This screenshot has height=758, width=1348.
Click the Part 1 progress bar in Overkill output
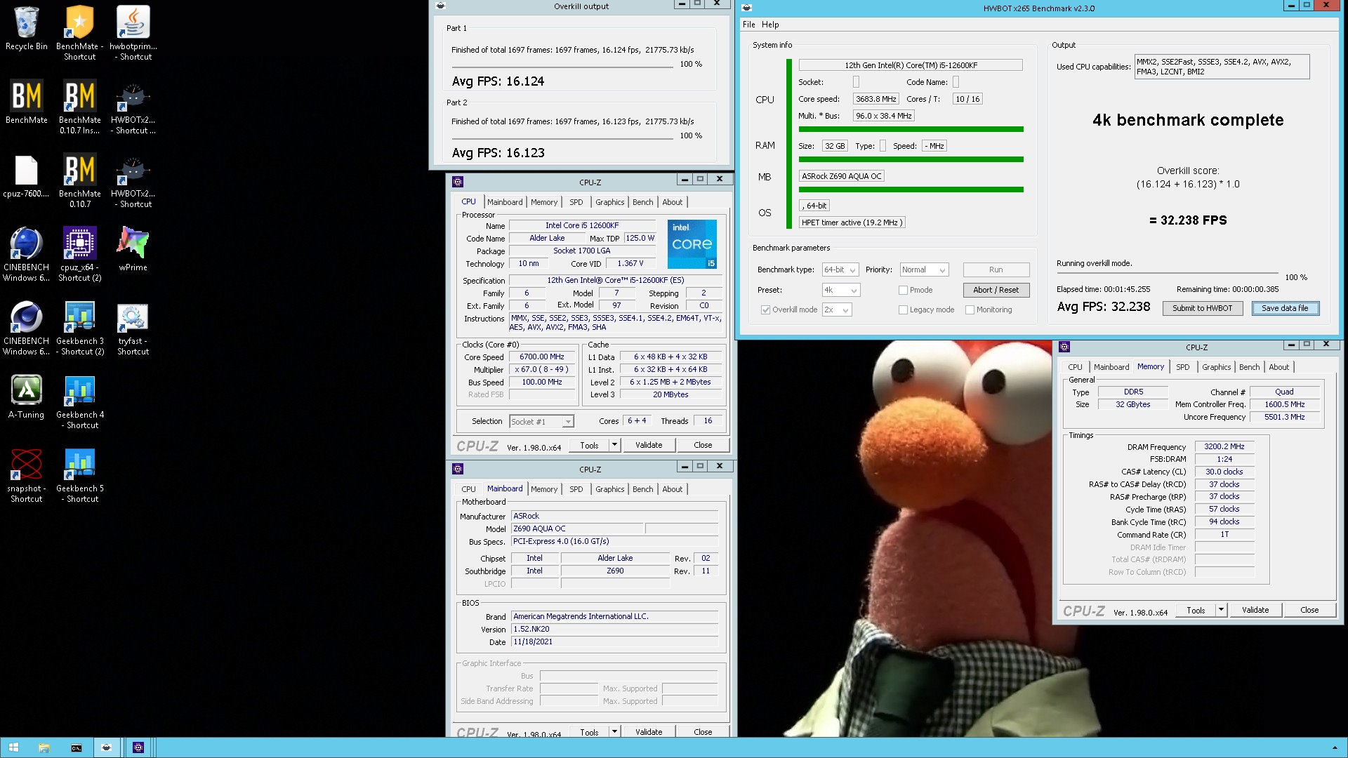(x=562, y=66)
